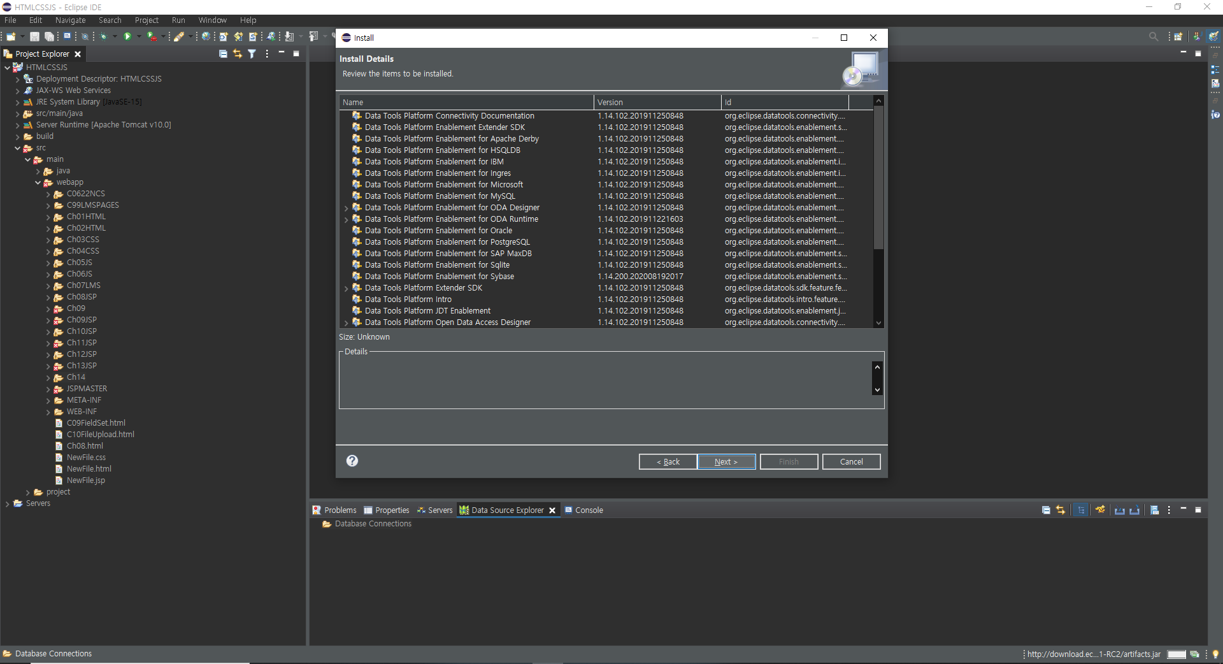Expand the Servers project node
1223x664 pixels.
pyautogui.click(x=7, y=503)
